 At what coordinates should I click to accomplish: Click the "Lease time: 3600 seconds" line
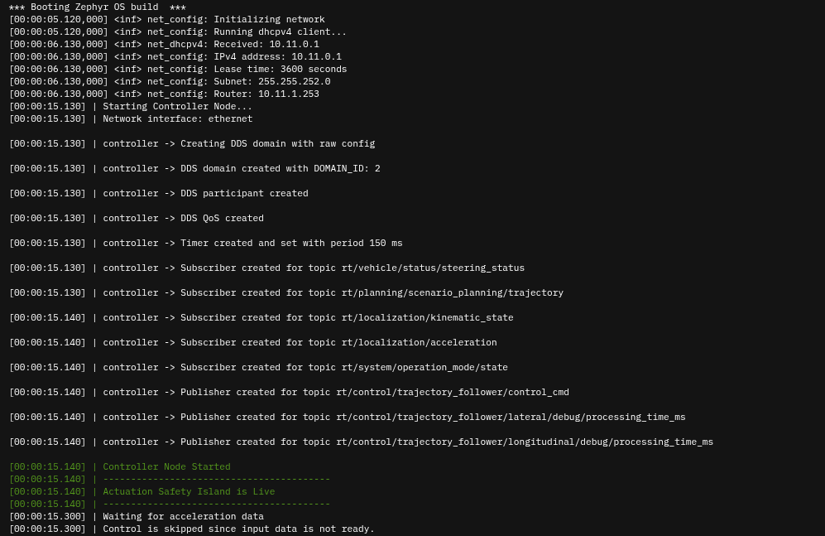177,69
